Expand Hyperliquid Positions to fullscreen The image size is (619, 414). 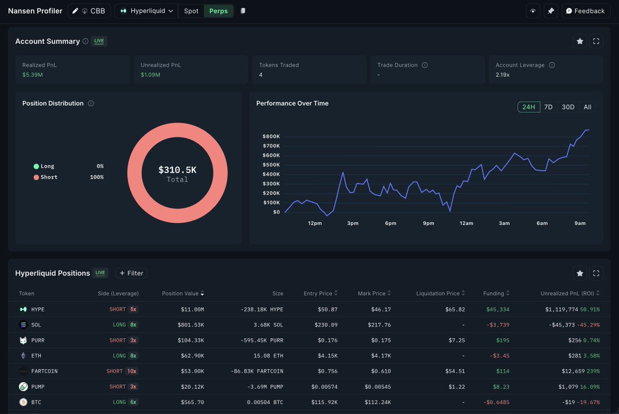596,273
